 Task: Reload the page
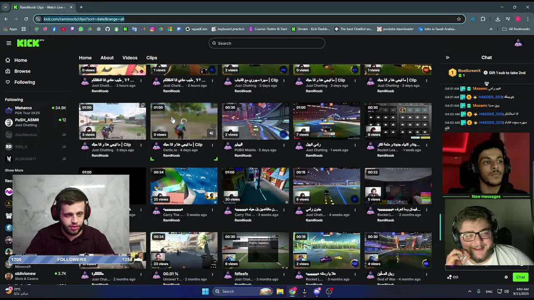tap(26, 19)
